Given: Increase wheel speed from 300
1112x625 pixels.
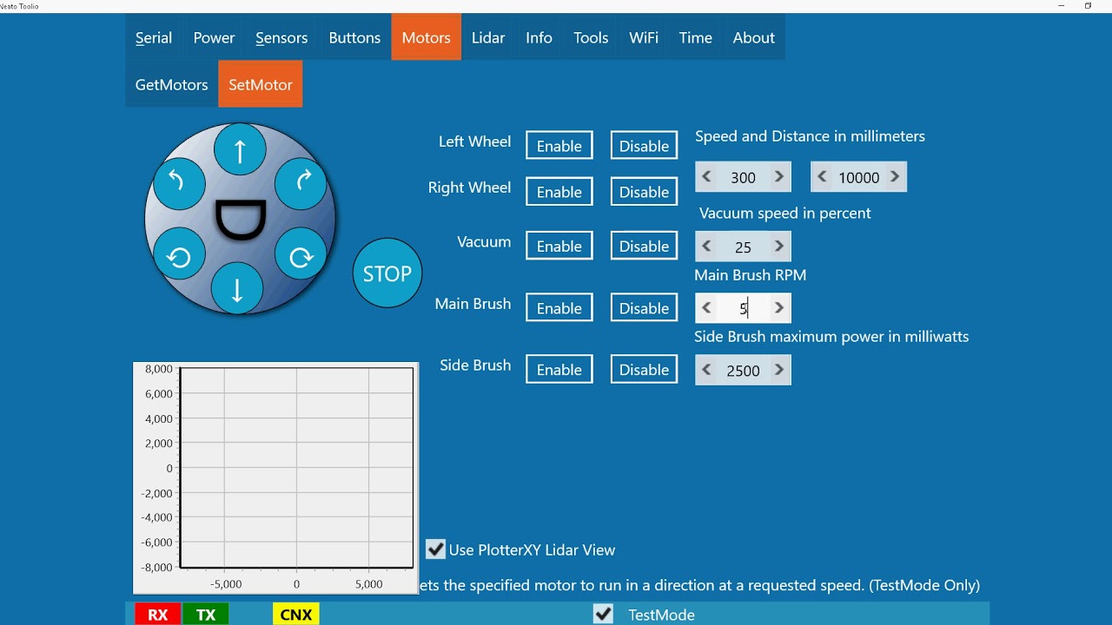Looking at the screenshot, I should coord(779,177).
